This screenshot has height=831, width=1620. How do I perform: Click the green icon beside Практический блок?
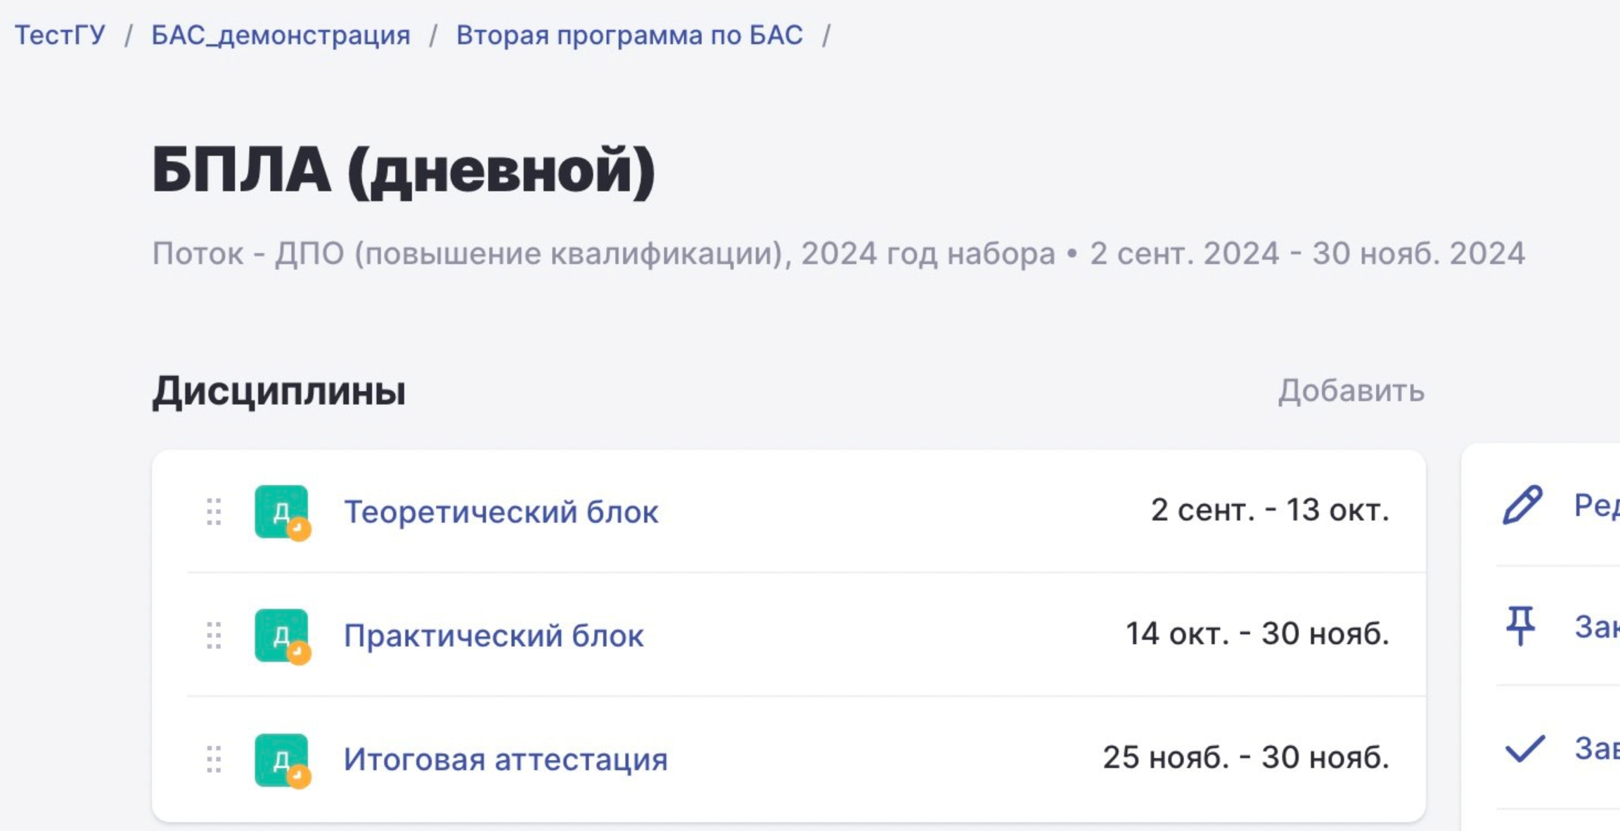(x=281, y=636)
